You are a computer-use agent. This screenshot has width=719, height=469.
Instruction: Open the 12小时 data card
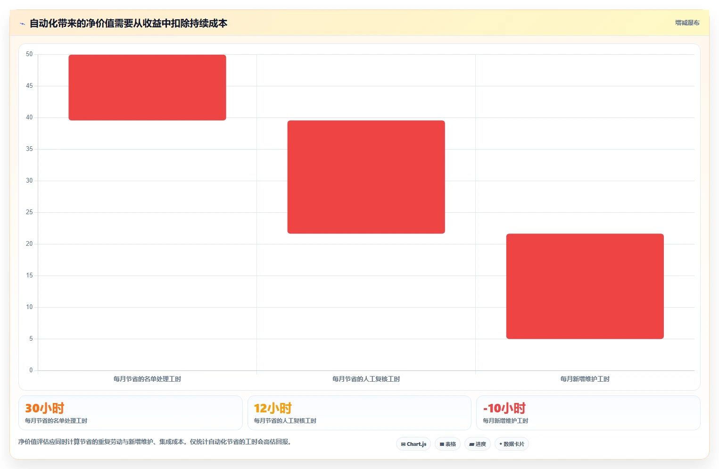click(x=359, y=413)
